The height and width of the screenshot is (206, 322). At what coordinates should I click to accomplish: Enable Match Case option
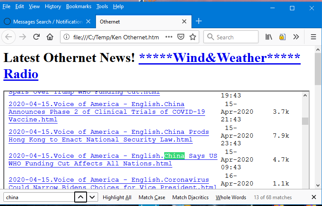(x=152, y=197)
